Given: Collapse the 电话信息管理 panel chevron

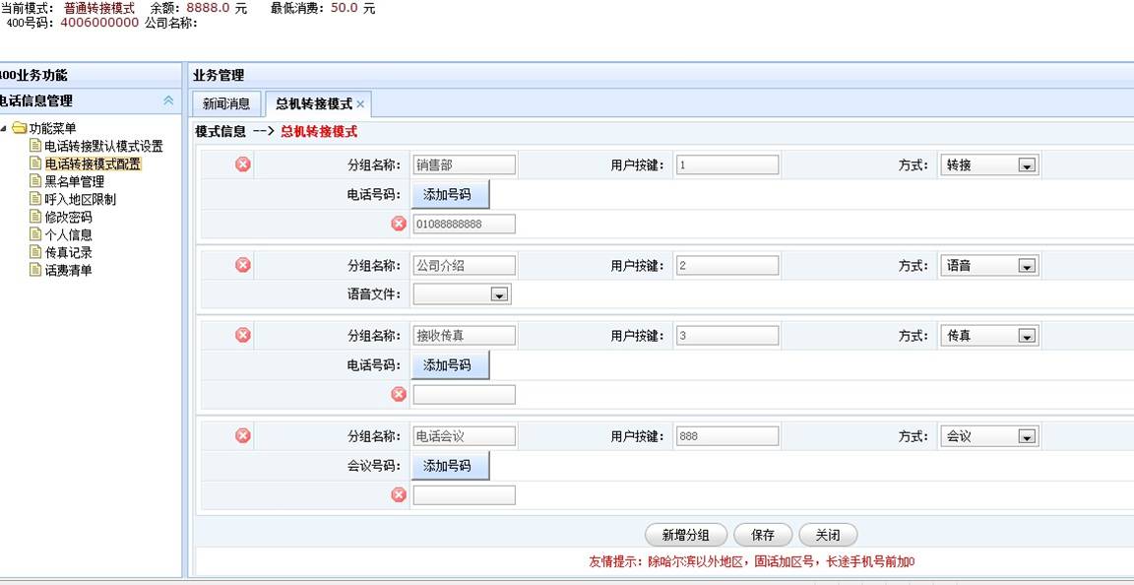Looking at the screenshot, I should click(168, 100).
